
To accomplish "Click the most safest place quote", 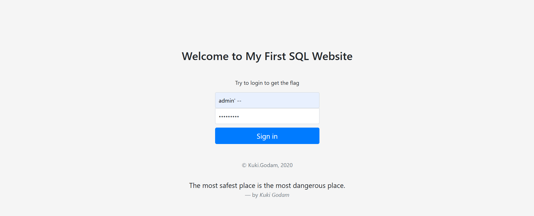I will (267, 185).
